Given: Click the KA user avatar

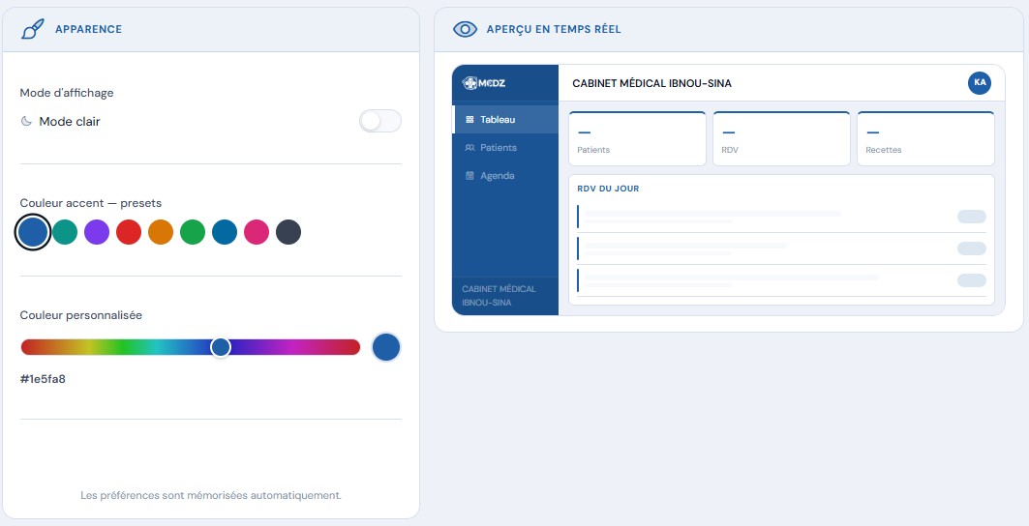Looking at the screenshot, I should point(980,82).
